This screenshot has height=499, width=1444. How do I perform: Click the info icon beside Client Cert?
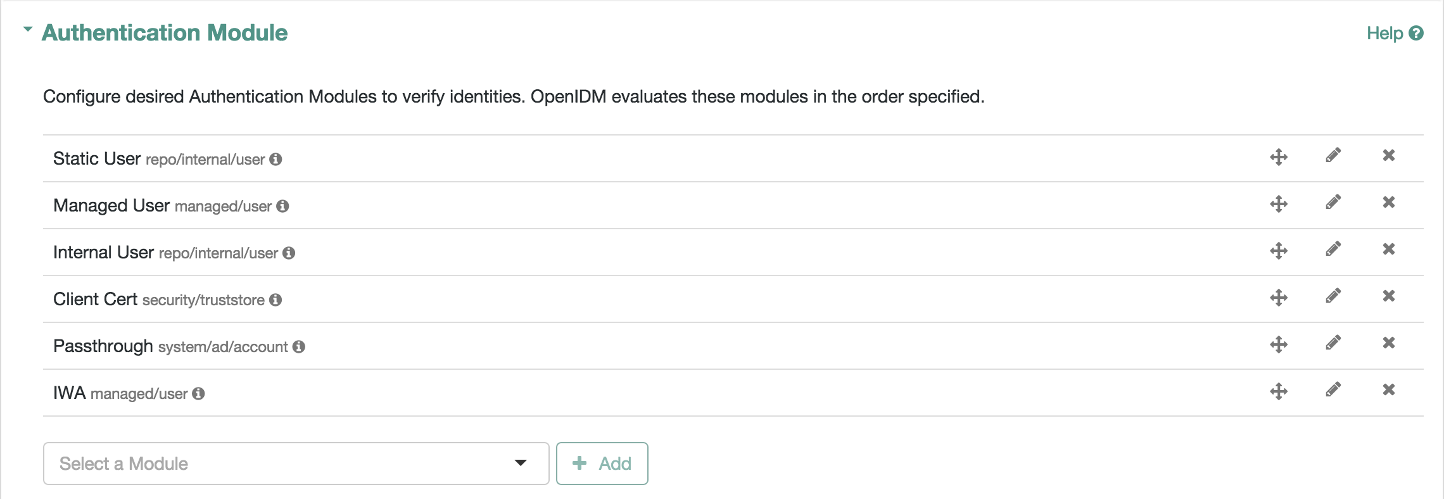[275, 300]
